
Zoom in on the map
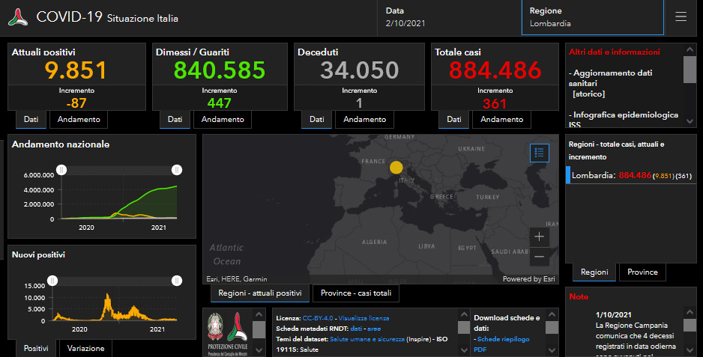(540, 237)
